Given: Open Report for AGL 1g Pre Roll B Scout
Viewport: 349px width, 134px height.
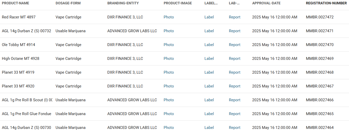Looking at the screenshot, I should (x=235, y=100).
